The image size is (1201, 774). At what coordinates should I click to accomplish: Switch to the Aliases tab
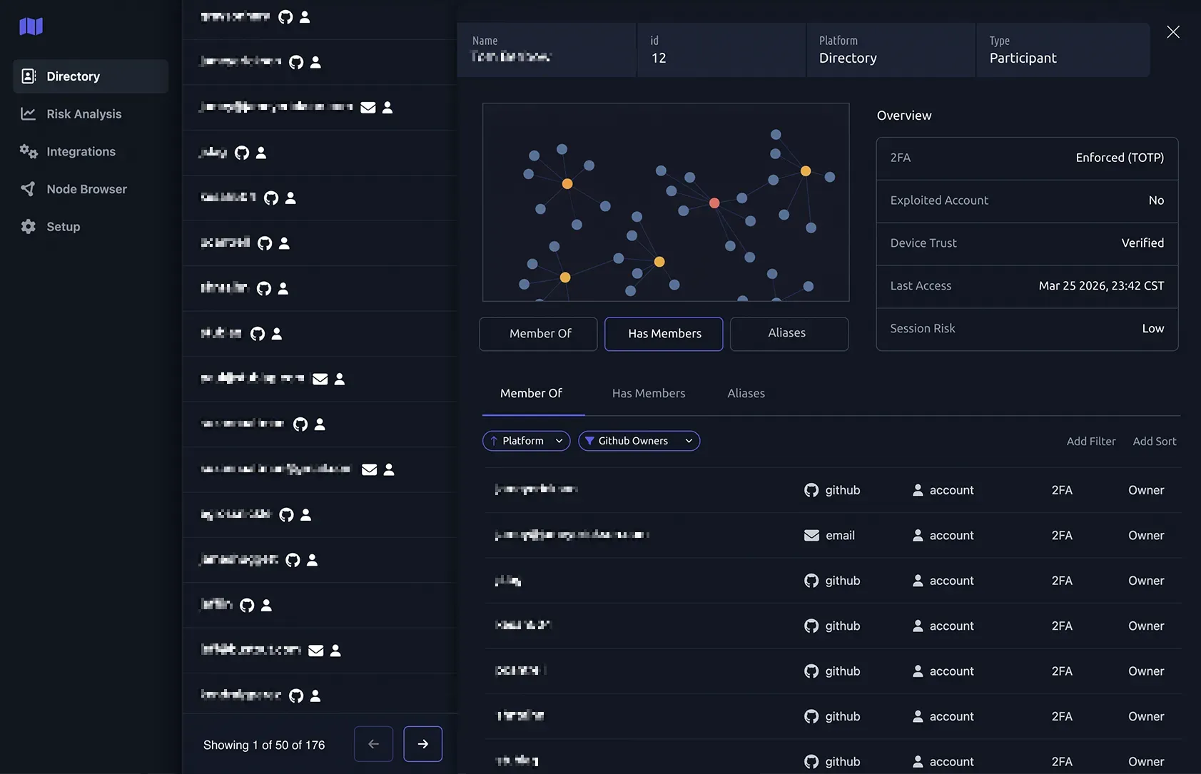(x=746, y=394)
